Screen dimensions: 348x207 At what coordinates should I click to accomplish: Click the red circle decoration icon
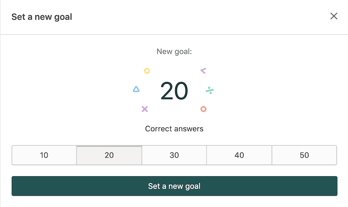coord(203,109)
